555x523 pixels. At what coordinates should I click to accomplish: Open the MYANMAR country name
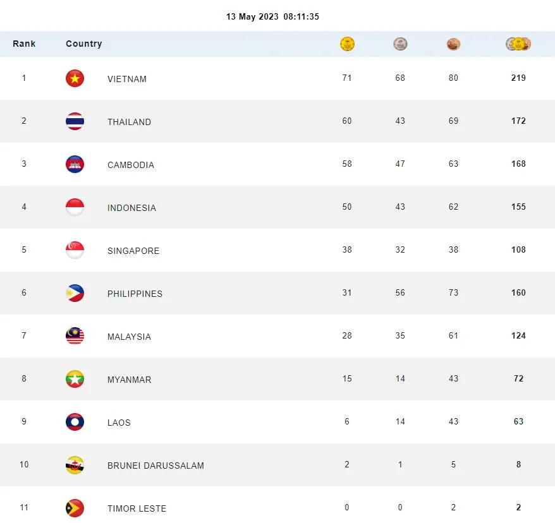point(130,380)
